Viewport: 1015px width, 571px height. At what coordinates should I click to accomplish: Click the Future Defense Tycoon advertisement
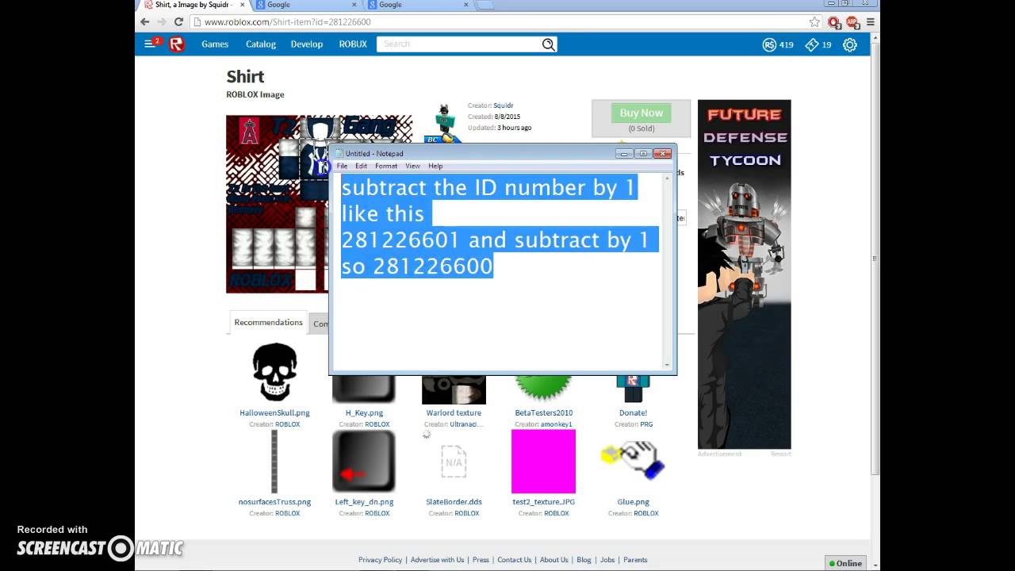(744, 274)
